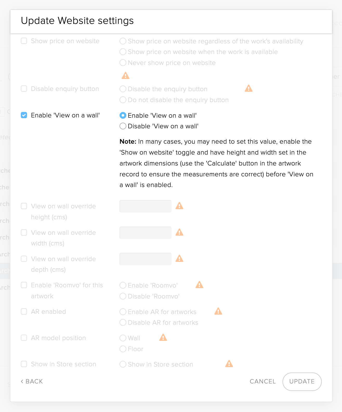Go back using the Back link

tap(32, 381)
